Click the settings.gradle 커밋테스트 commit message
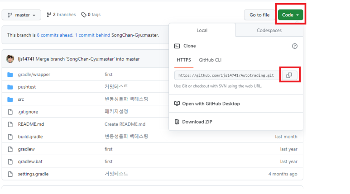The image size is (350, 194). [x=116, y=174]
